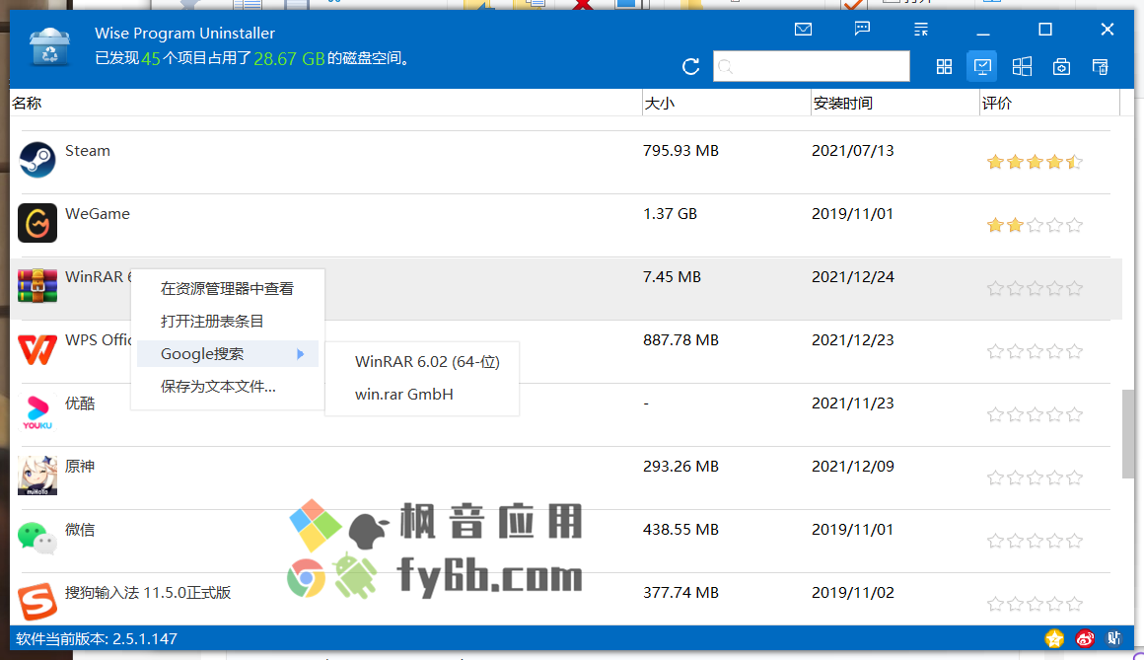1144x660 pixels.
Task: Click the install date 2021/12/24
Action: pyautogui.click(x=853, y=276)
